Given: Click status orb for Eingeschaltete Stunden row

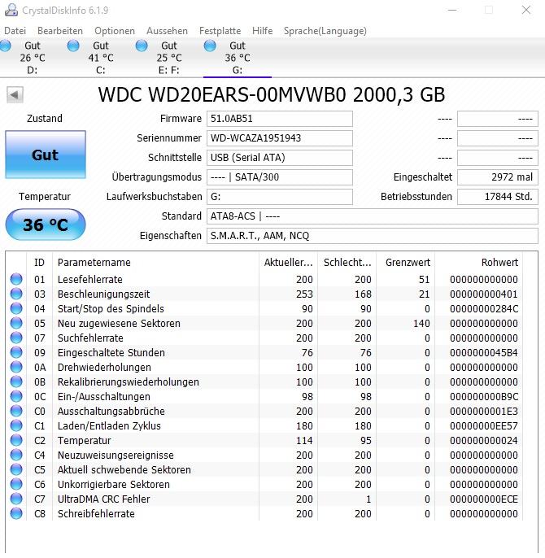Looking at the screenshot, I should (x=16, y=352).
